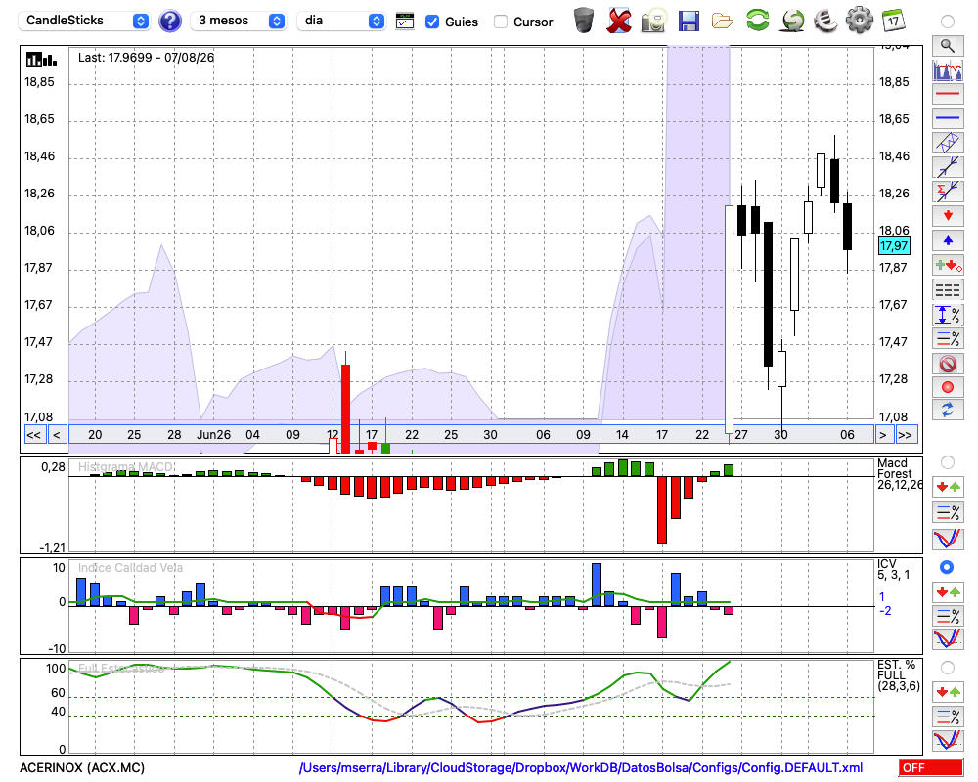The image size is (978, 782).
Task: Open the dia interval dropdown
Action: [x=341, y=21]
